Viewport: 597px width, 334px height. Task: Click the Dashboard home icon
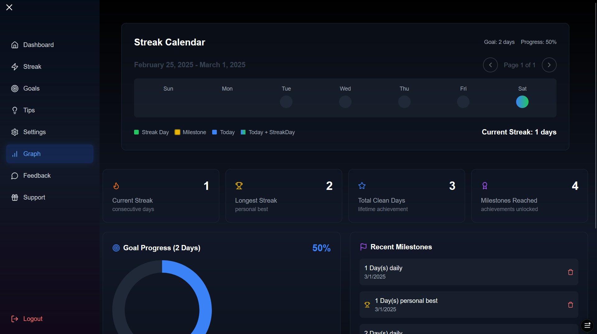tap(15, 45)
